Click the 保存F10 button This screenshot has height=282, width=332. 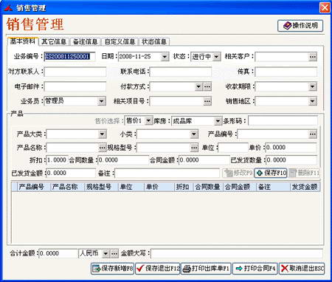(271, 173)
